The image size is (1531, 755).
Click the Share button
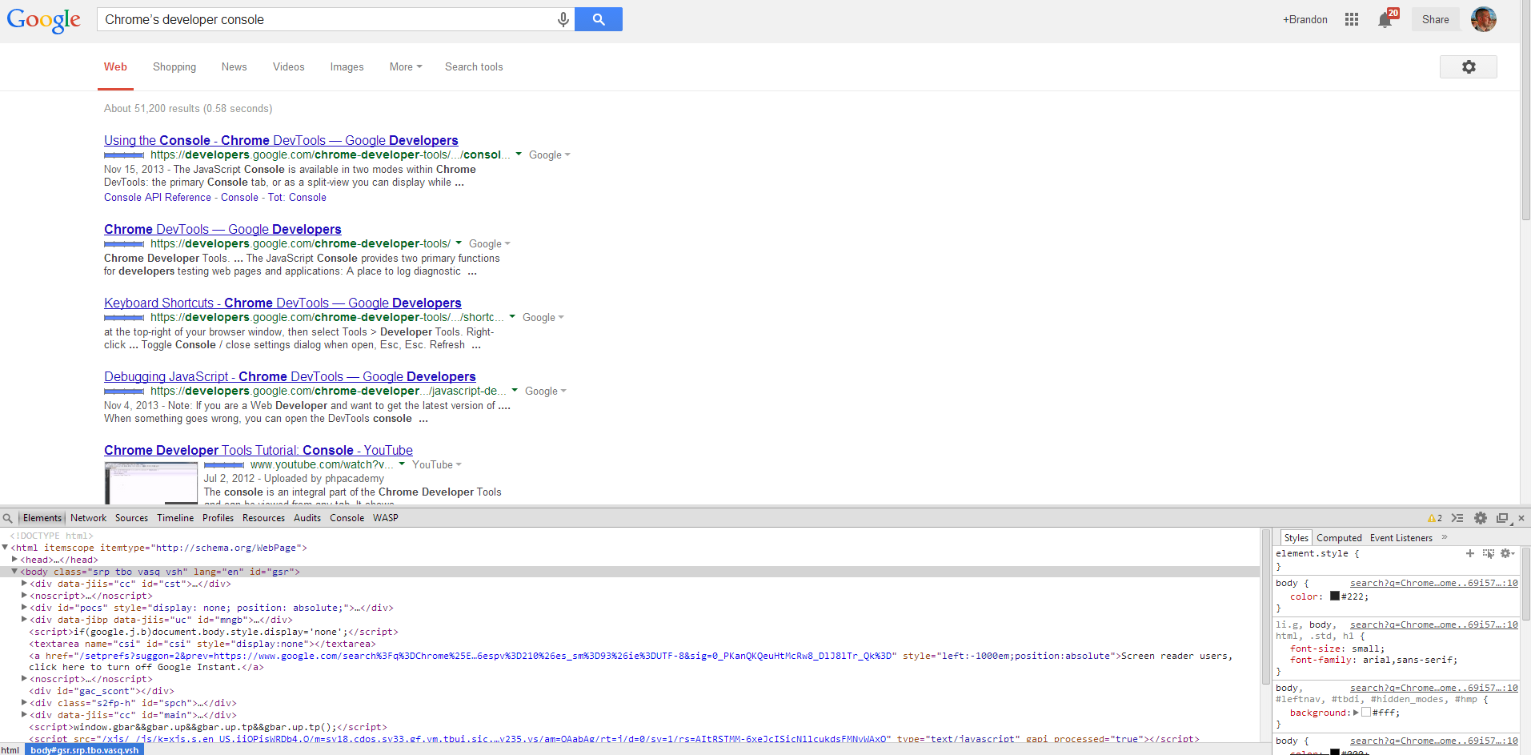click(x=1434, y=19)
